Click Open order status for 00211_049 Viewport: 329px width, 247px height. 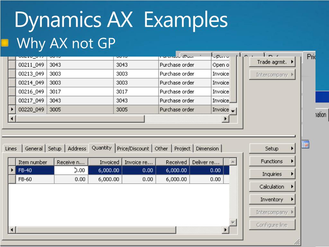click(x=220, y=65)
